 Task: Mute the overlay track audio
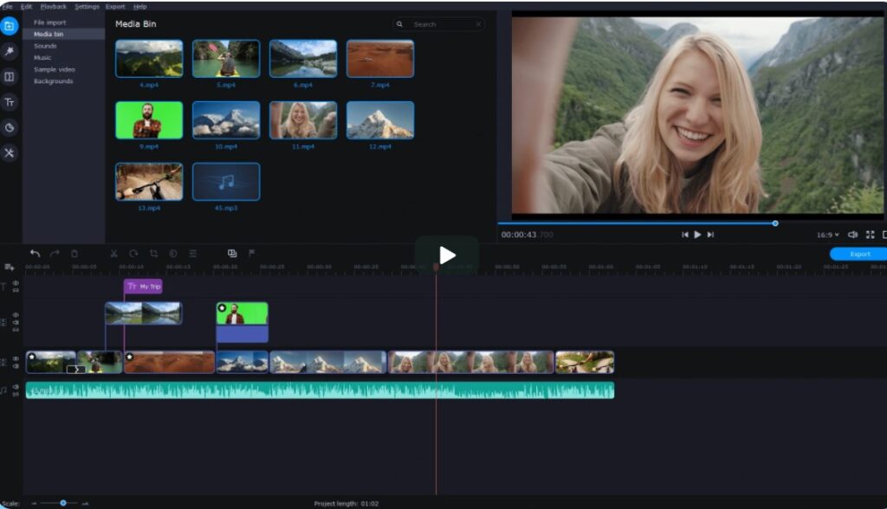[16, 322]
